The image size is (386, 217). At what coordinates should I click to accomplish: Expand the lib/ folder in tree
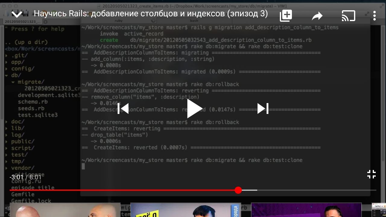[15, 128]
